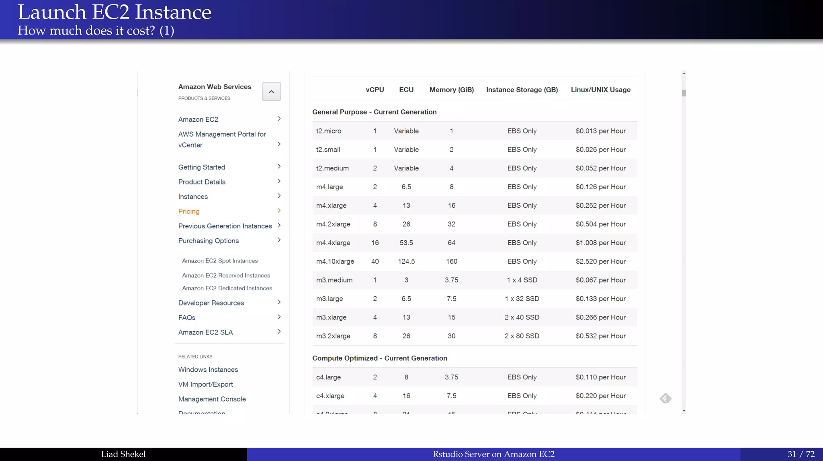Select the m4.10xlarge row name

335,262
